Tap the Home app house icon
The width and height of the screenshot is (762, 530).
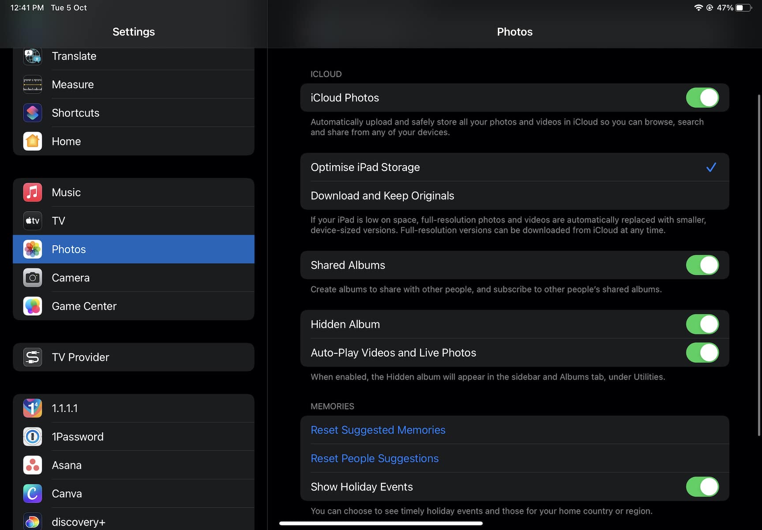[x=33, y=141]
